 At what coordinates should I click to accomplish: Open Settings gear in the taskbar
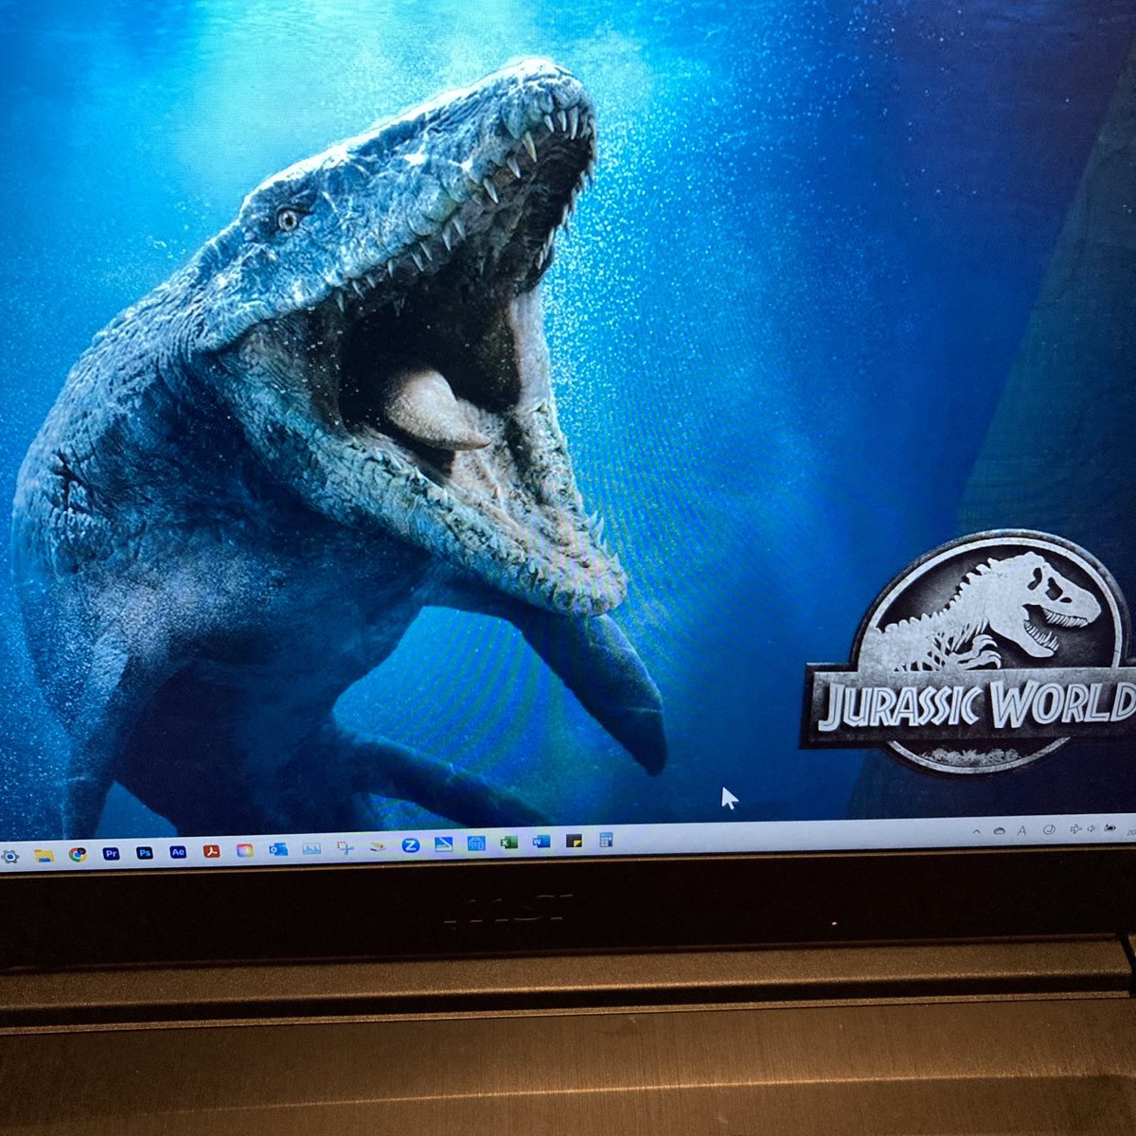(9, 857)
